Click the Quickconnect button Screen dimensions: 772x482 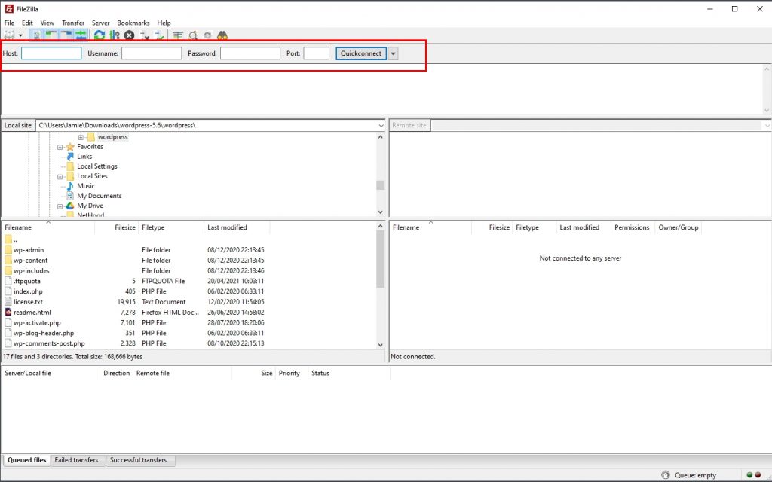pos(361,53)
